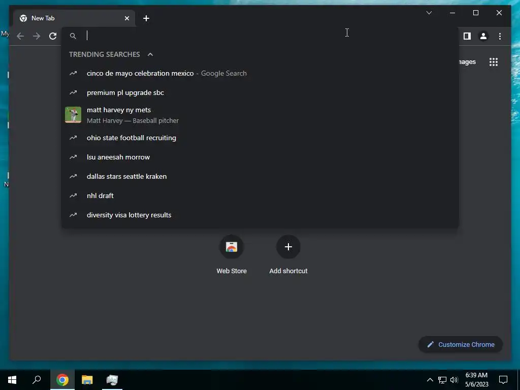Open the taskbar clock and date

476,380
